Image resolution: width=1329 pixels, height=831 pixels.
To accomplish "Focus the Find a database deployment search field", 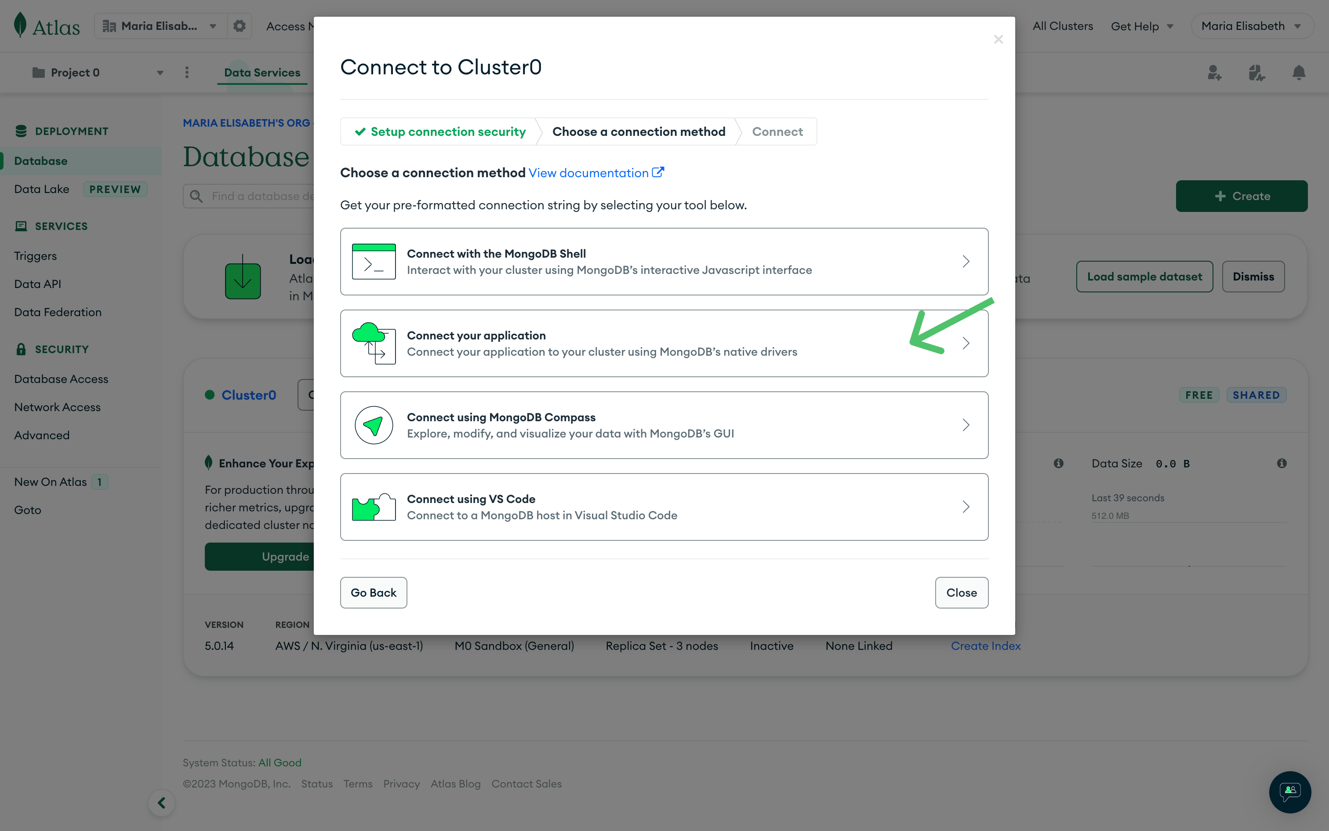I will pyautogui.click(x=248, y=196).
